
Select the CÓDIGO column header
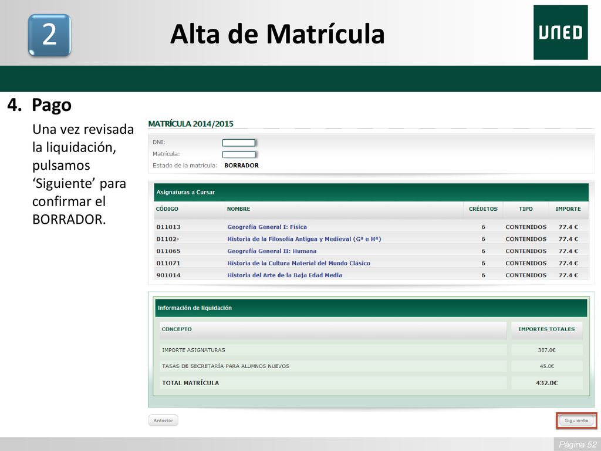click(167, 209)
